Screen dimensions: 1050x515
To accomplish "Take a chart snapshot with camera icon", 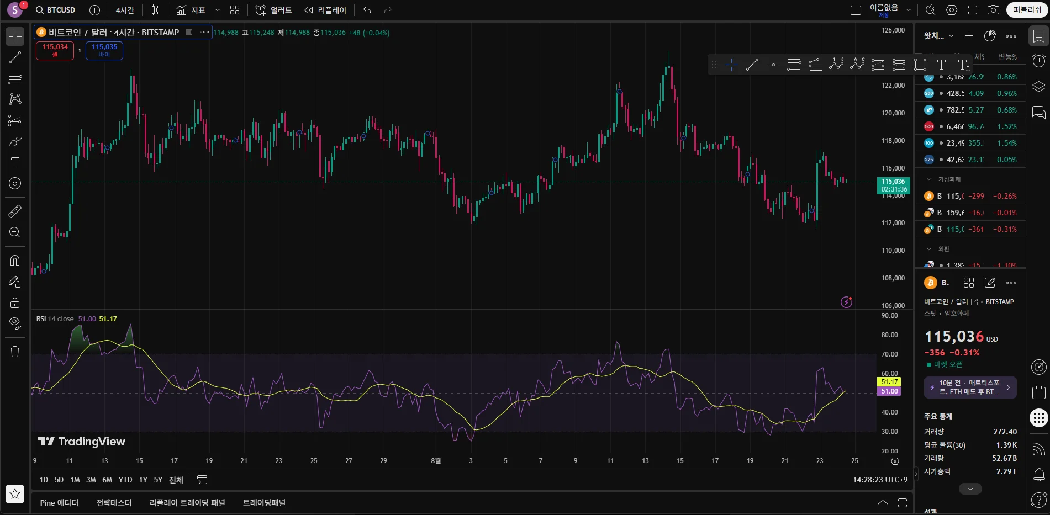I will tap(993, 10).
